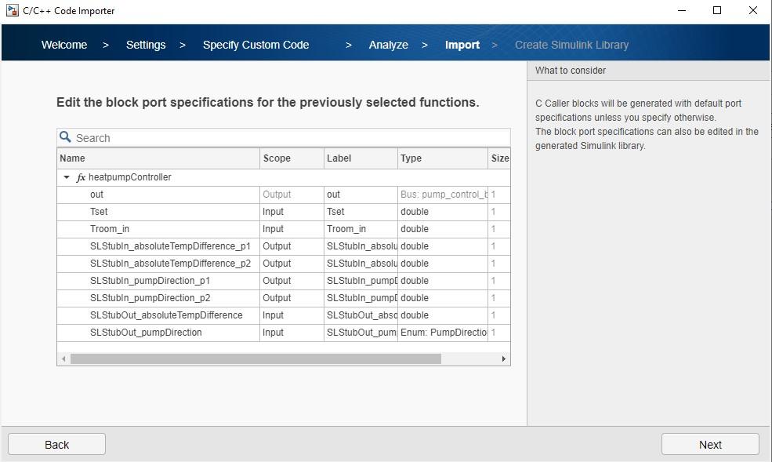Sort by the Name column header
The image size is (772, 462).
click(158, 158)
